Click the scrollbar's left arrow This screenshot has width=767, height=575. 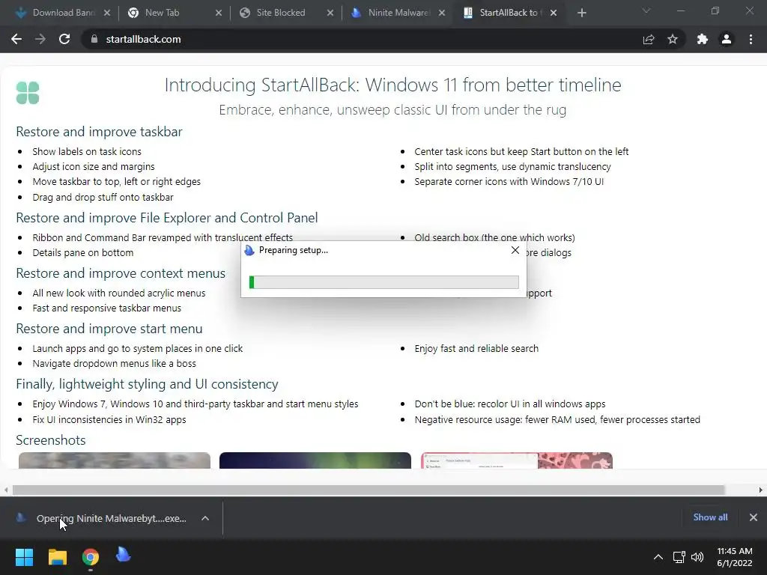[6, 490]
